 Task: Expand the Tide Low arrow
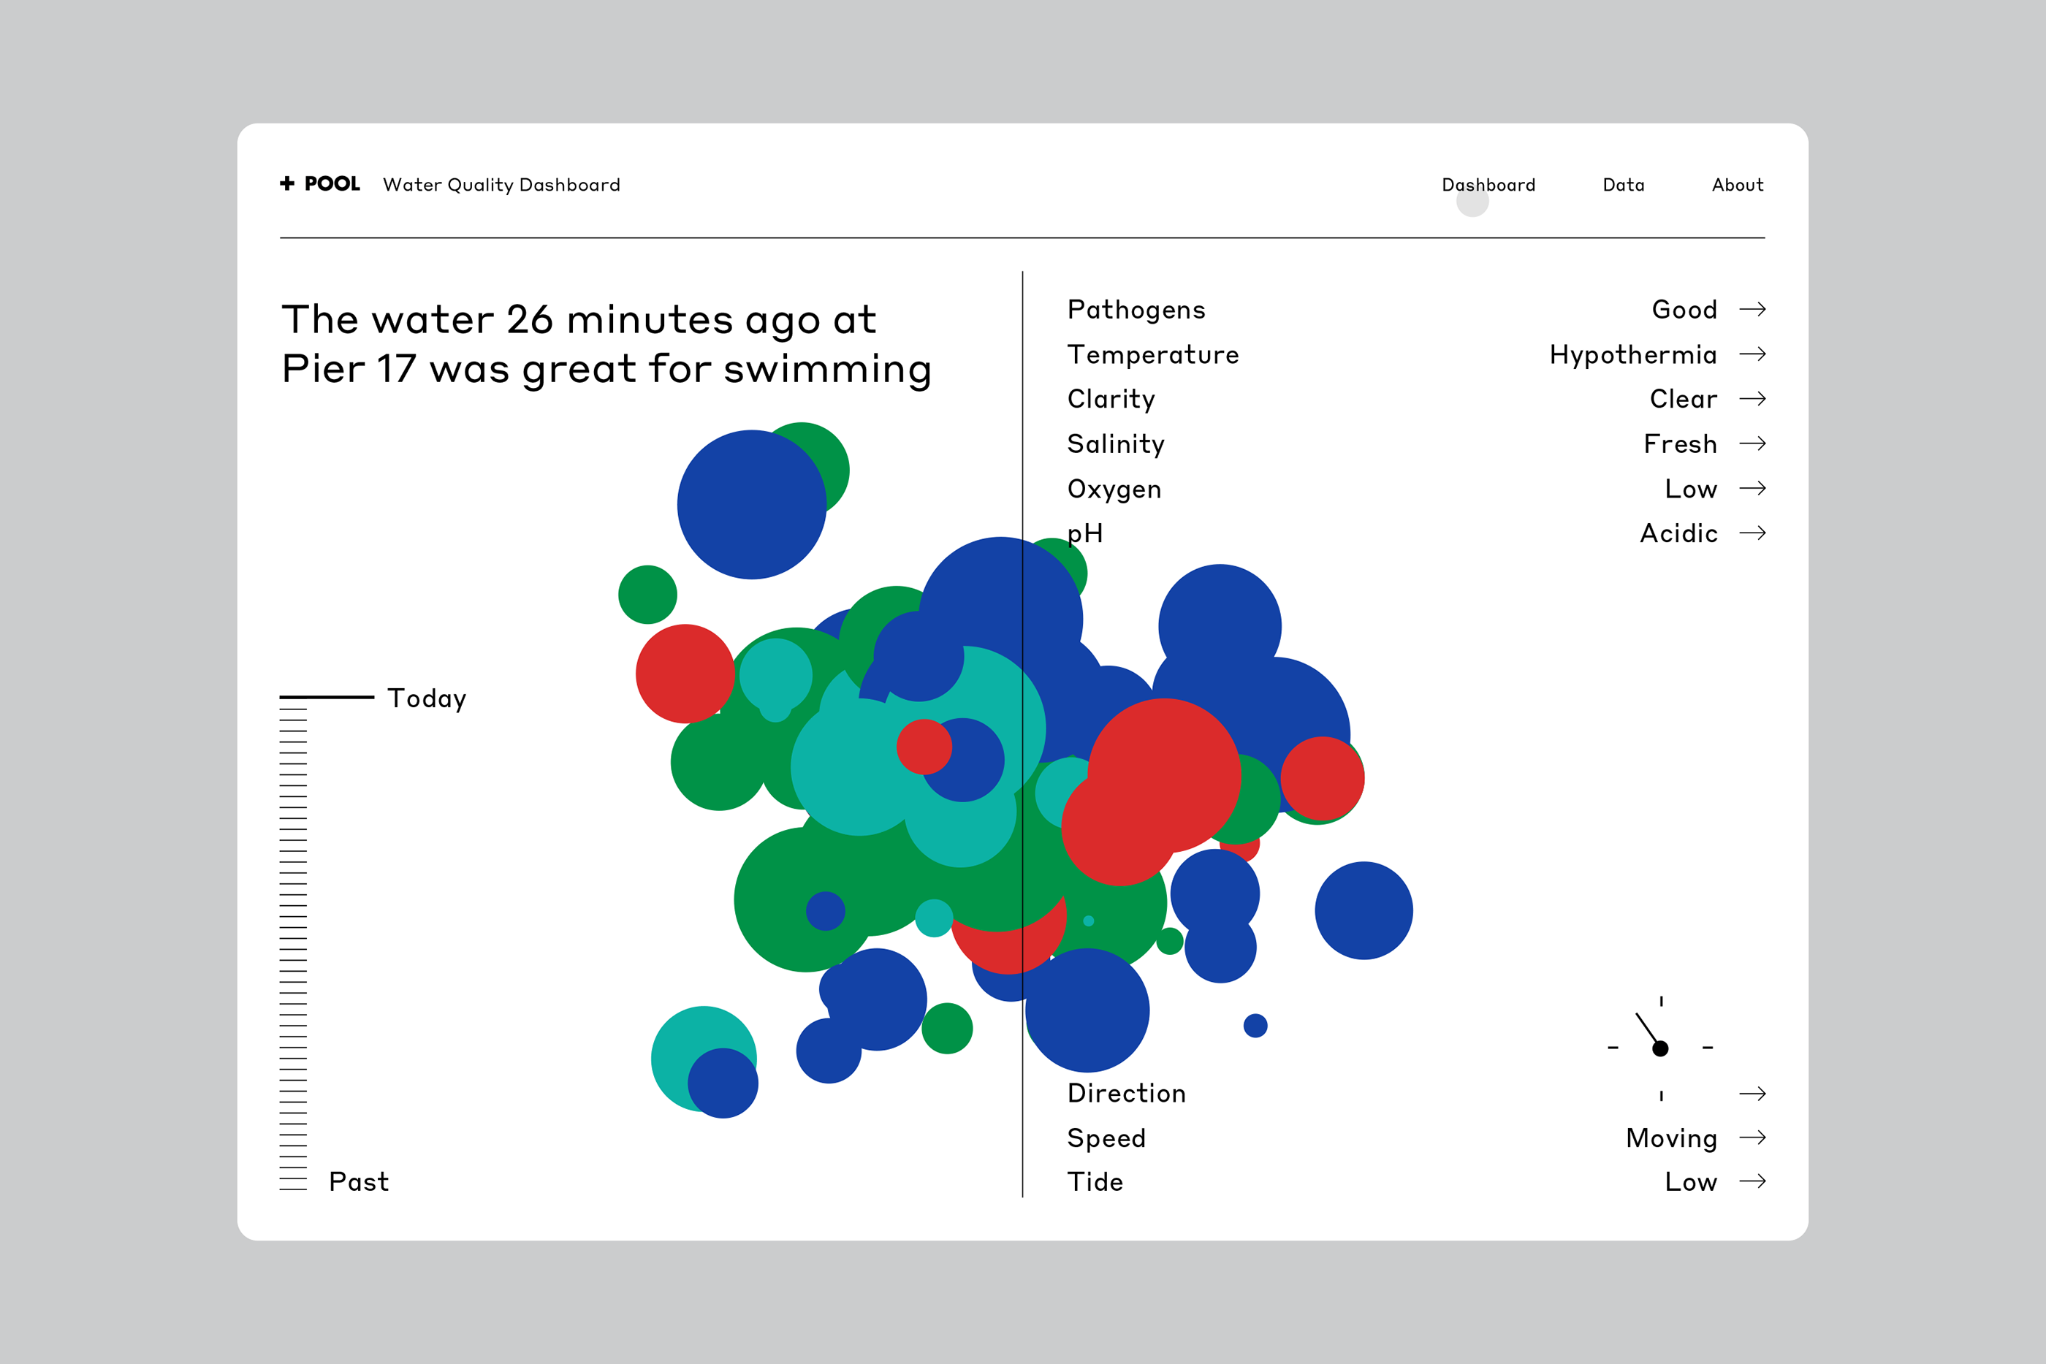[1752, 1181]
